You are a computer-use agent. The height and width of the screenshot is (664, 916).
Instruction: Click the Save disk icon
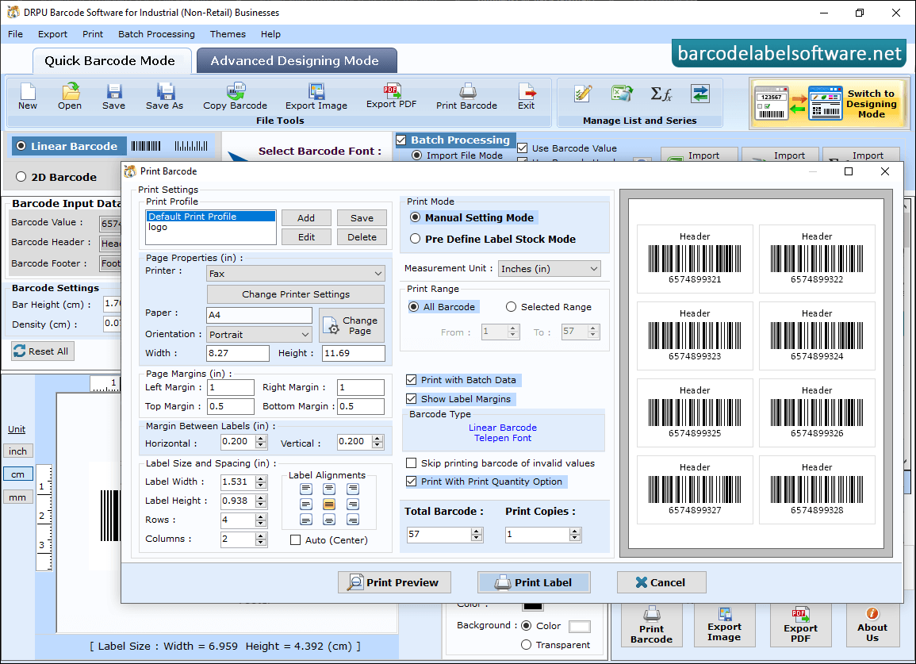coord(114,92)
